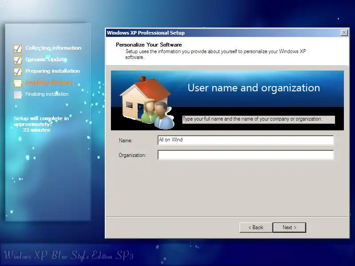Click the 'Collecting information' step text
The image size is (355, 266).
click(53, 48)
